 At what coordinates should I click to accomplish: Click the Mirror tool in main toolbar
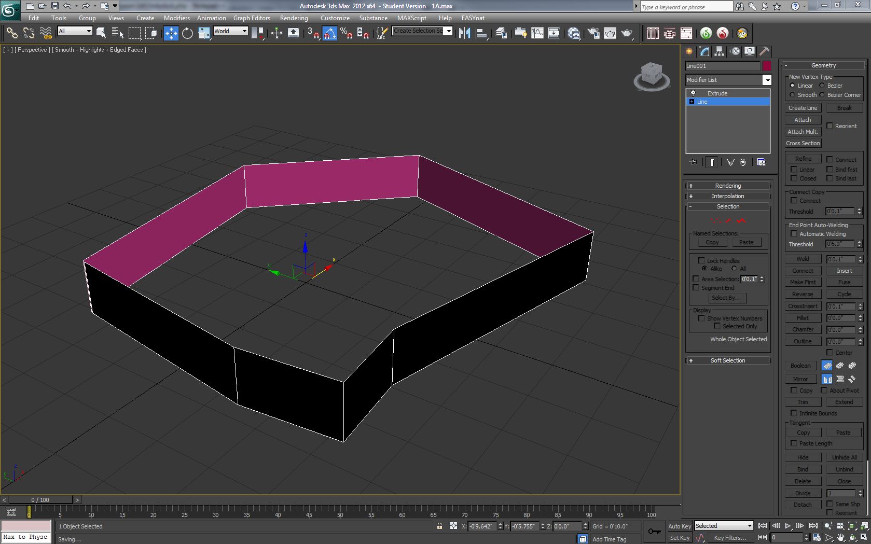tap(464, 33)
